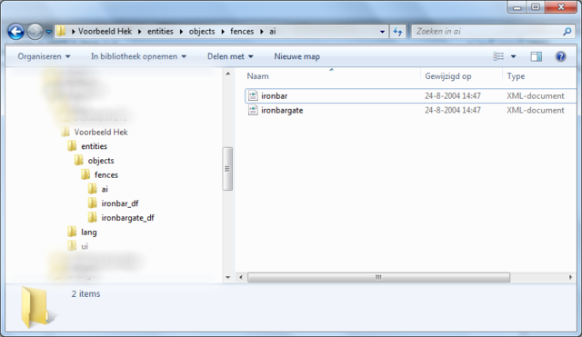582x337 pixels.
Task: Click the file list horizontal scrollbar thumb
Action: [378, 277]
